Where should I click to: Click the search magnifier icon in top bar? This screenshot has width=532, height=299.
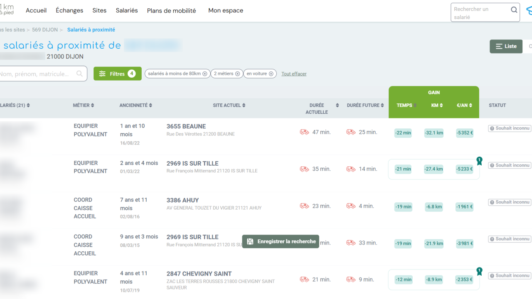point(514,10)
